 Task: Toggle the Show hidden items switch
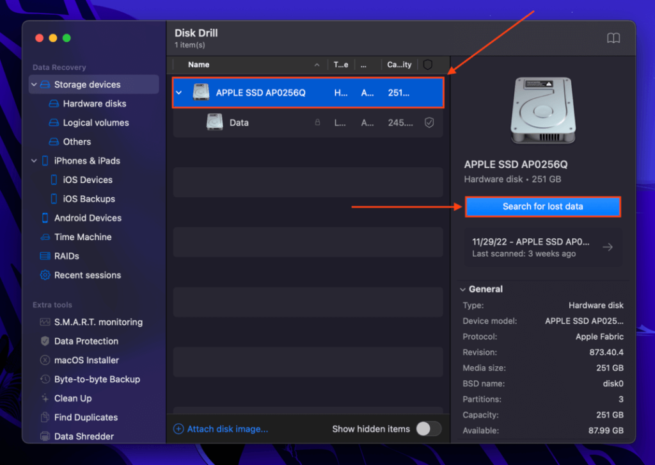[x=428, y=429]
